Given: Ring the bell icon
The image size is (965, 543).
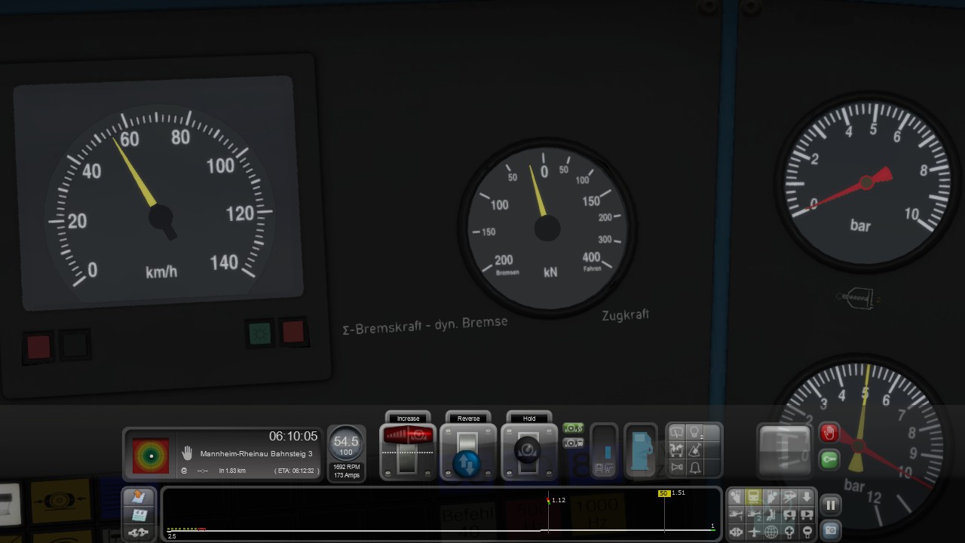Looking at the screenshot, I should tap(694, 468).
